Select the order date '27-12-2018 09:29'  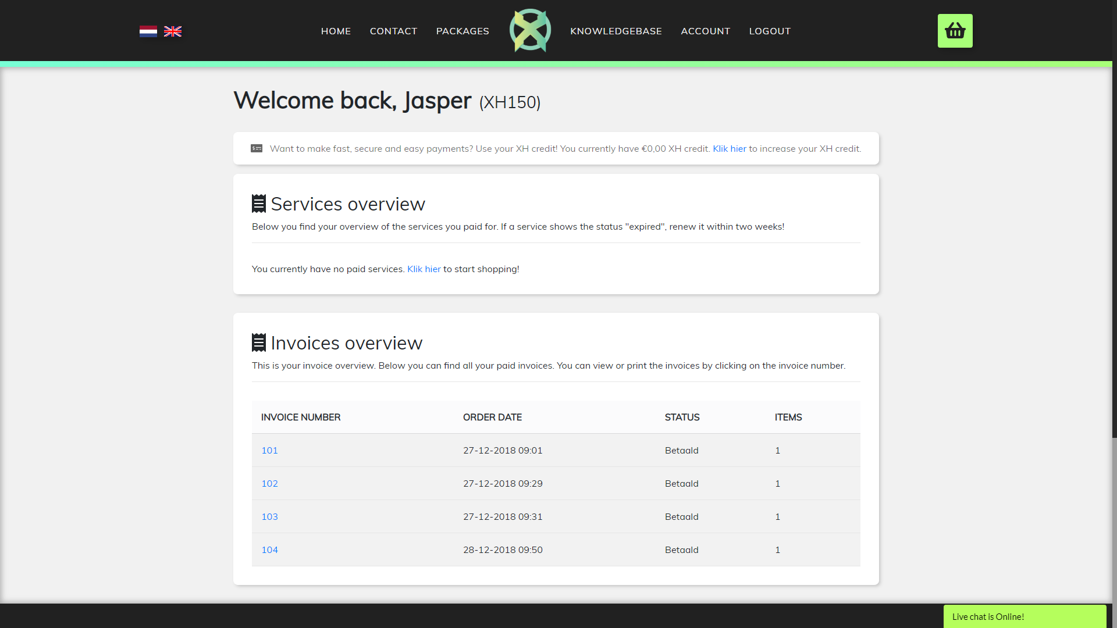[503, 483]
